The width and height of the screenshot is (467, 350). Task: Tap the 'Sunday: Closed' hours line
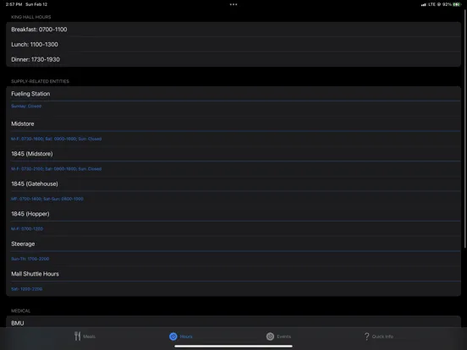tap(26, 107)
